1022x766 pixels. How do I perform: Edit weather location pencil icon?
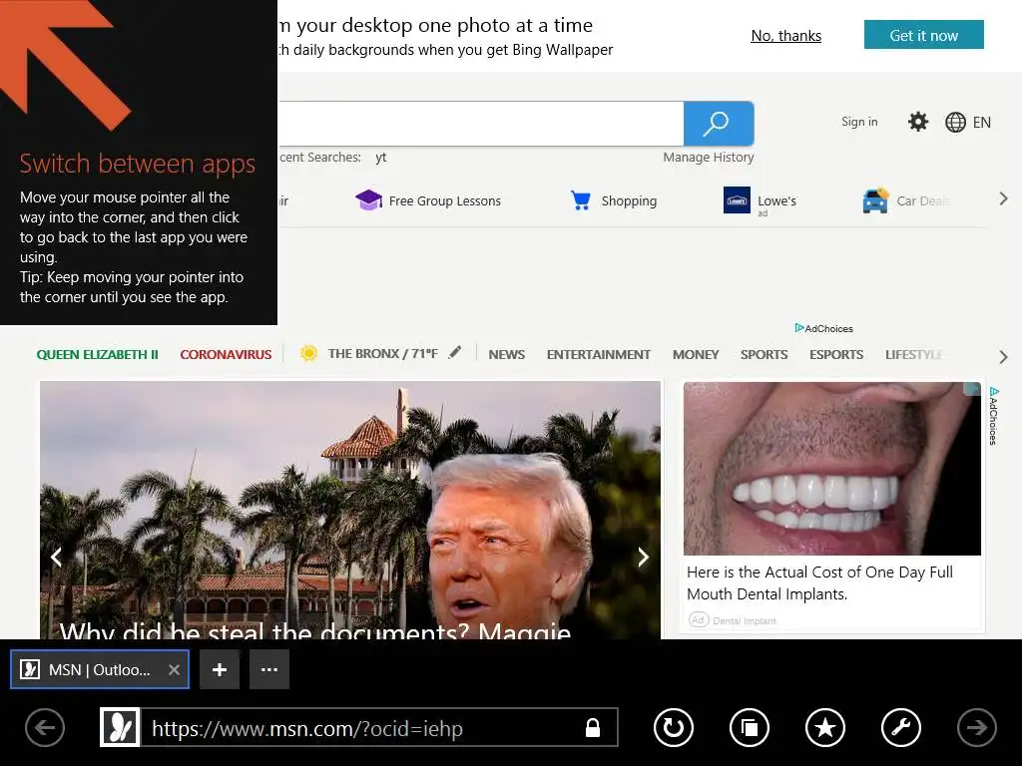455,352
